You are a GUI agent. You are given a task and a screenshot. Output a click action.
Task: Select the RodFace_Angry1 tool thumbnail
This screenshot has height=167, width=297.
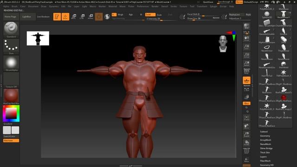click(284, 106)
